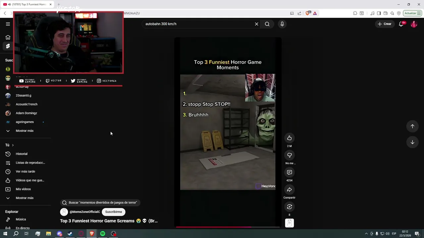Open the notifications bell
The image size is (424, 238).
pyautogui.click(x=401, y=24)
